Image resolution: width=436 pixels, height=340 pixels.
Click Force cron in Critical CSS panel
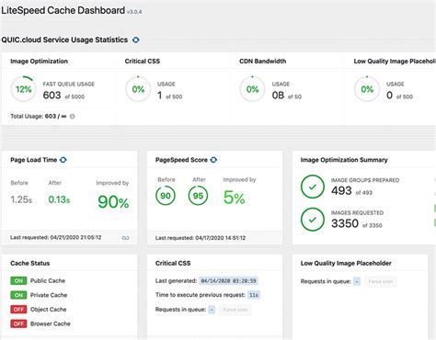235,310
